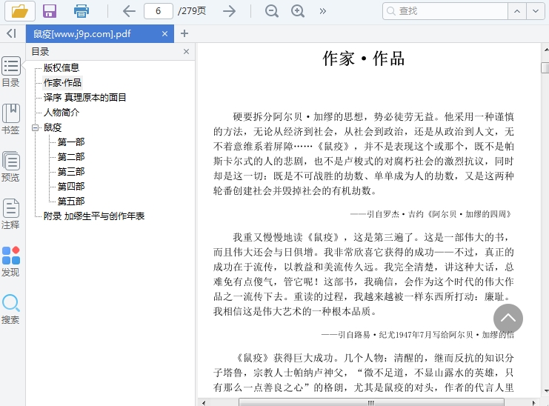Show more toolbar tools via the double chevron
Screen dimensions: 549x406
323,11
